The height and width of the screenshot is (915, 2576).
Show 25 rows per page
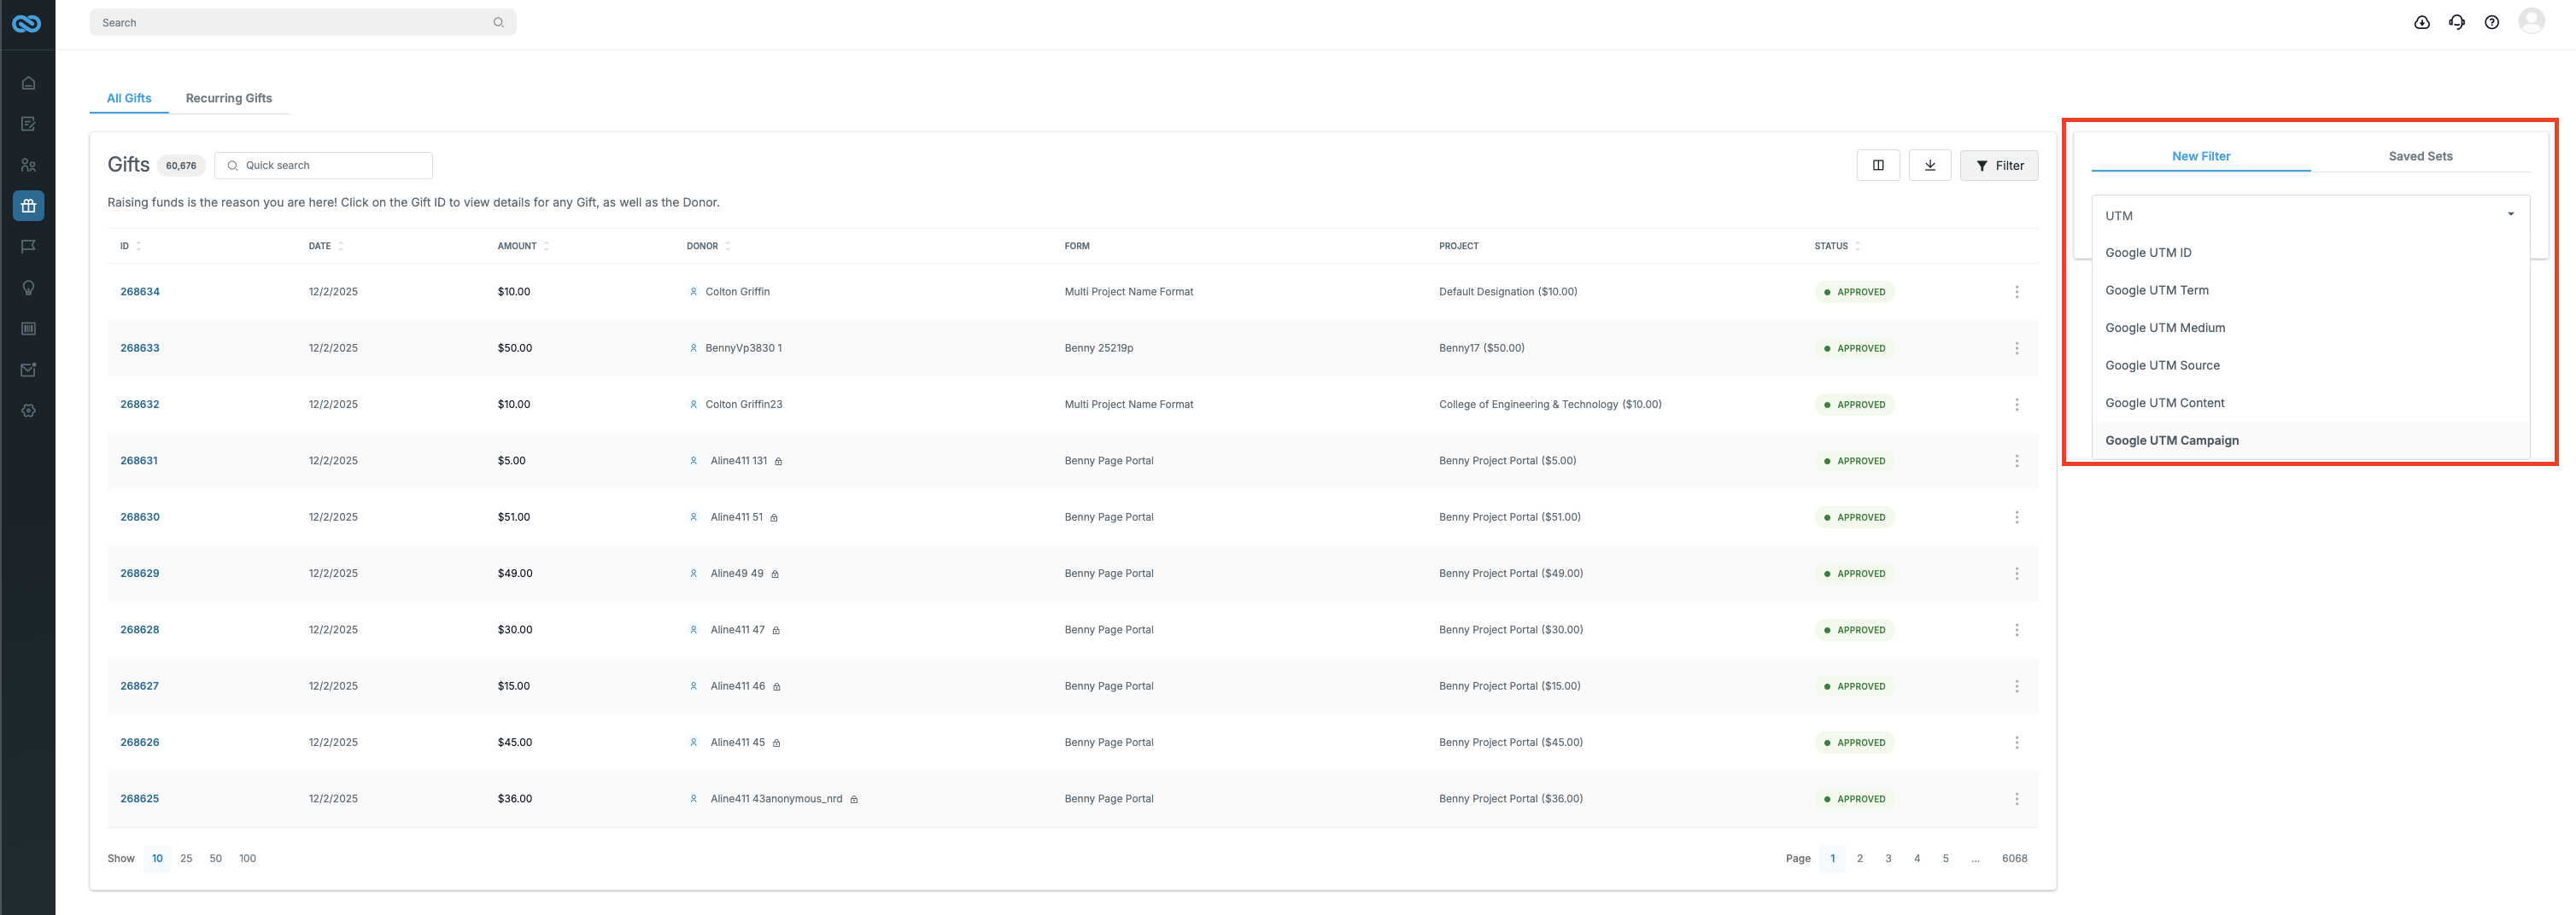[x=186, y=858]
